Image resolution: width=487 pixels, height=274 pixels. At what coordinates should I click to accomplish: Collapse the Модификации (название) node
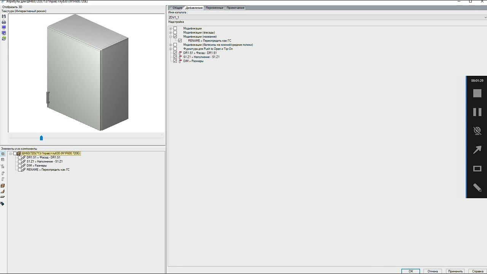coord(170,37)
